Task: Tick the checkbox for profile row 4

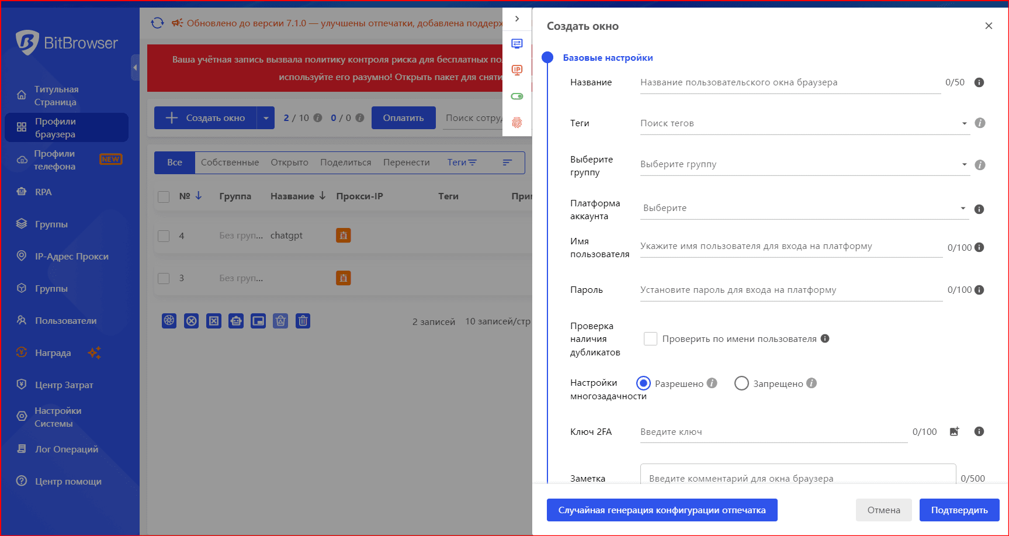Action: pos(164,236)
